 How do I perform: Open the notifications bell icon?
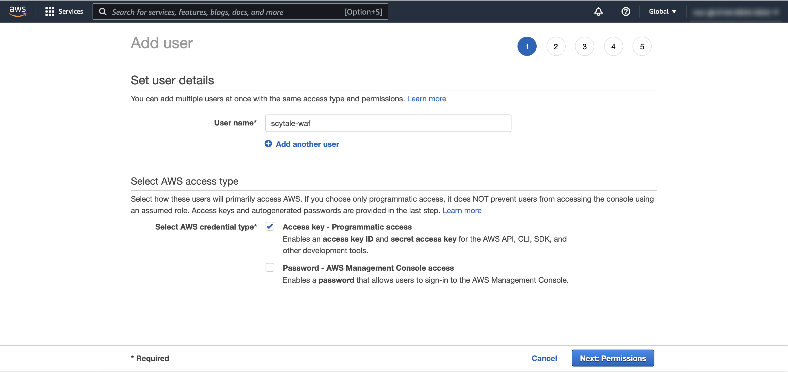598,12
